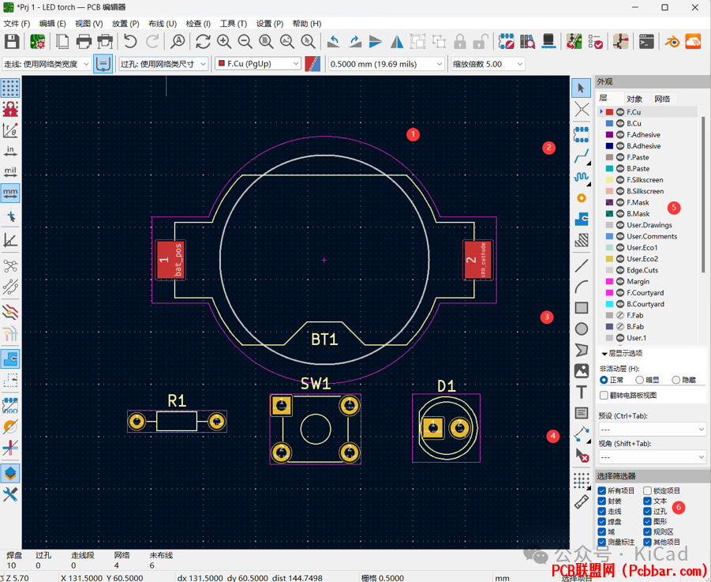Refresh the view icon

tap(203, 42)
